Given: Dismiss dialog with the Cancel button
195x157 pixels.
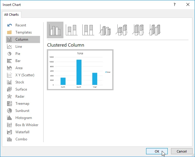Looking at the screenshot, I should 182,151.
